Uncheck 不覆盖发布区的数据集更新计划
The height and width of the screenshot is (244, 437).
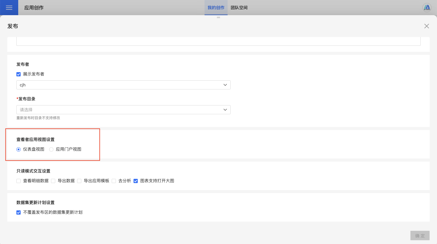(19, 212)
